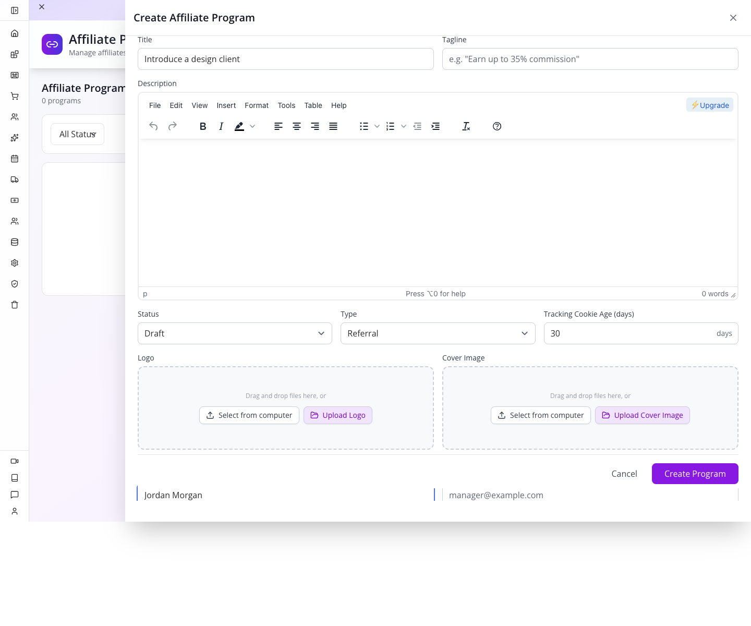Apply the highlight color tool
The width and height of the screenshot is (751, 626).
(239, 126)
